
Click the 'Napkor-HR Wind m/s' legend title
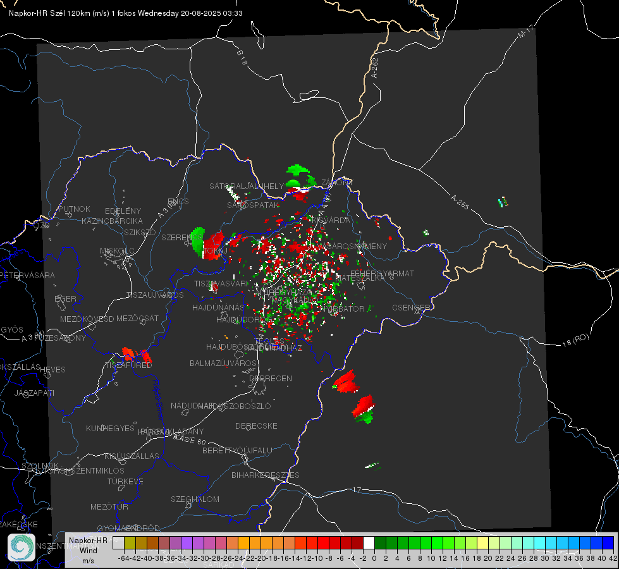tap(88, 550)
